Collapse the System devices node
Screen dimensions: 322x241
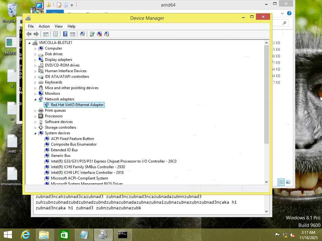coord(35,133)
